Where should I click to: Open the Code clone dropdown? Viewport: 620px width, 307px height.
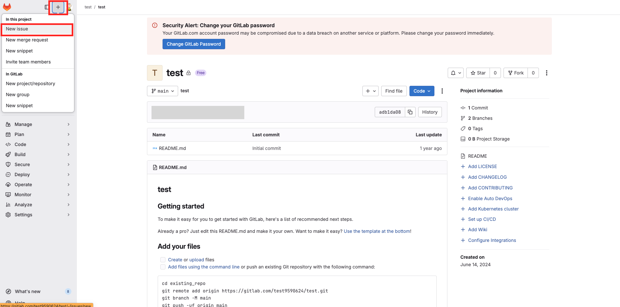(422, 91)
